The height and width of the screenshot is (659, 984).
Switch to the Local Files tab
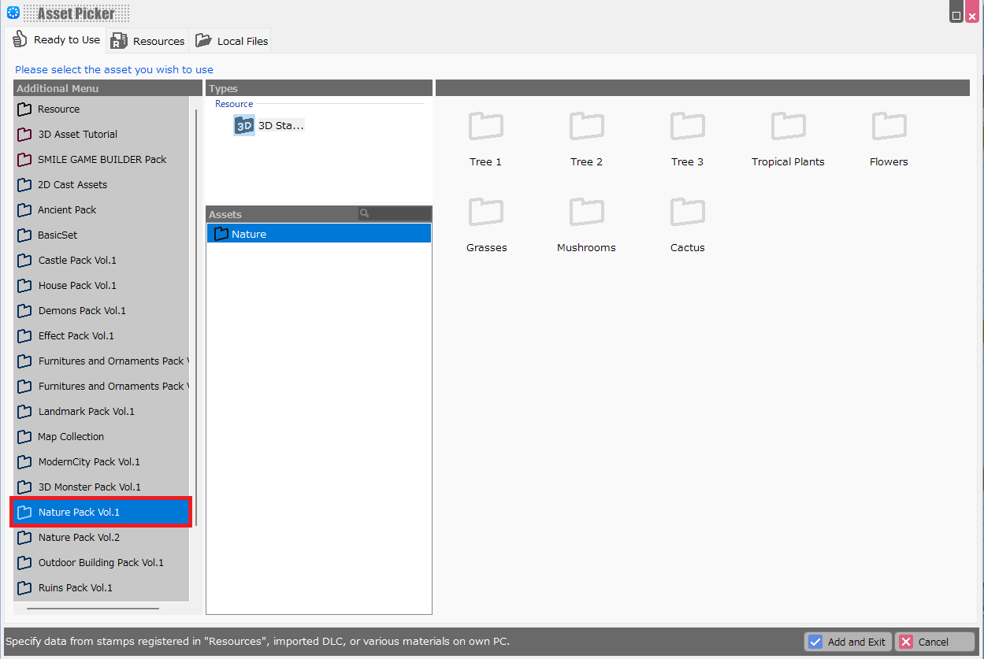(x=232, y=41)
